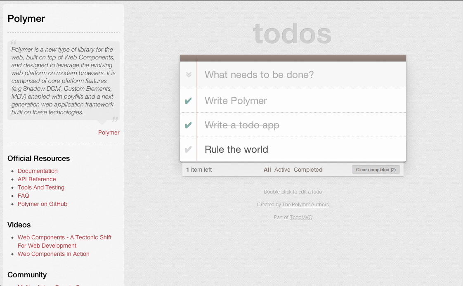Select the 'Completed' filter
Screen dimensions: 463x286
(x=308, y=170)
